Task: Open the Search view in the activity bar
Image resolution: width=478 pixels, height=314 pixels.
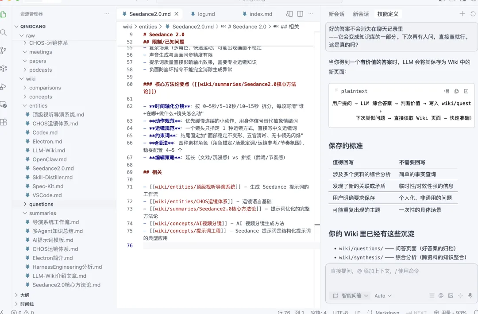Action: pyautogui.click(x=4, y=32)
